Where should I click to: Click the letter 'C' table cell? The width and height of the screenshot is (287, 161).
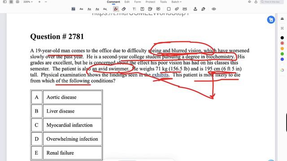pyautogui.click(x=37, y=125)
